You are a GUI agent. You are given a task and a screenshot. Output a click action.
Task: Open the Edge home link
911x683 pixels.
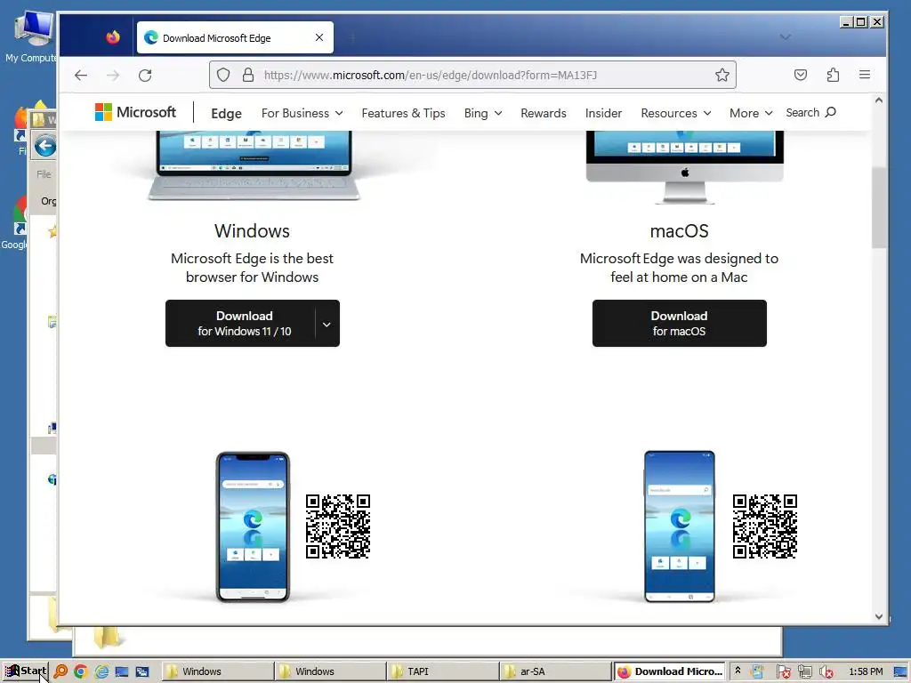click(226, 113)
